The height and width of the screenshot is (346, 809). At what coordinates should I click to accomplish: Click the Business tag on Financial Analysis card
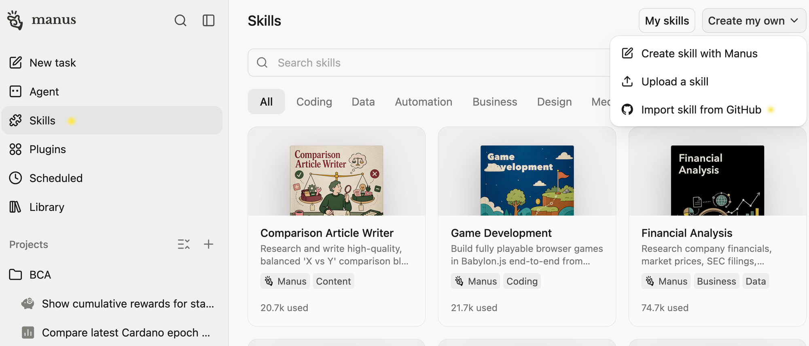[716, 281]
